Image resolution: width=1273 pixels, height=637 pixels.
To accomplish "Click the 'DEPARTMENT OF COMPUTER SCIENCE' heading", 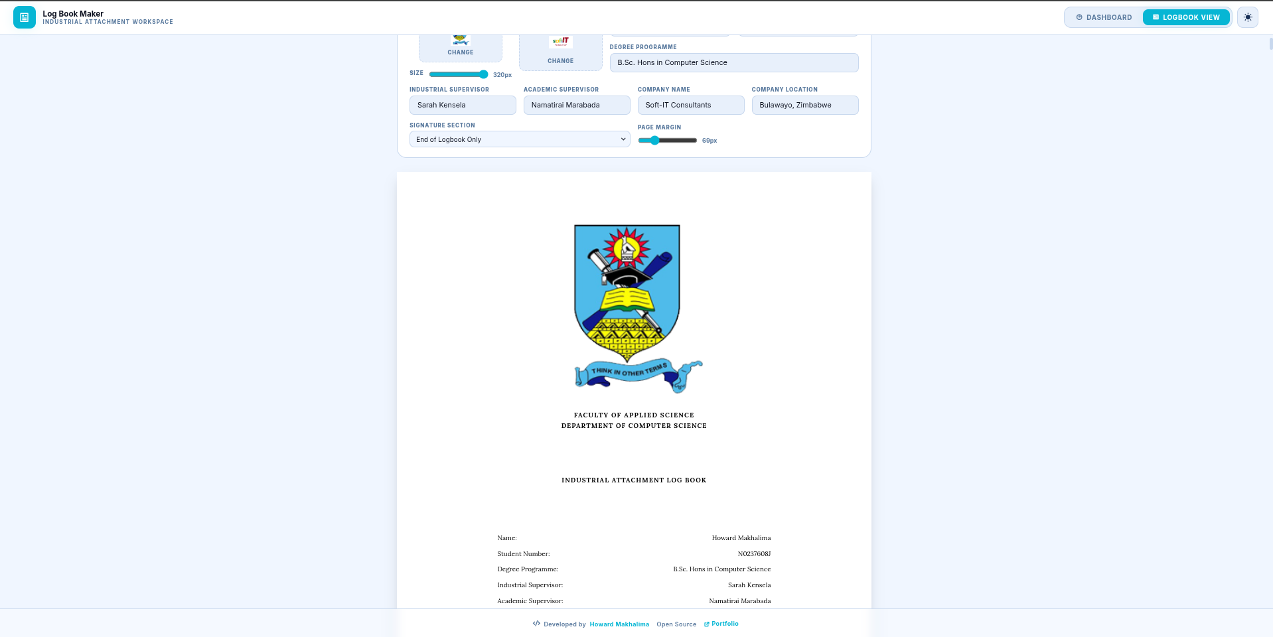I will 634,426.
